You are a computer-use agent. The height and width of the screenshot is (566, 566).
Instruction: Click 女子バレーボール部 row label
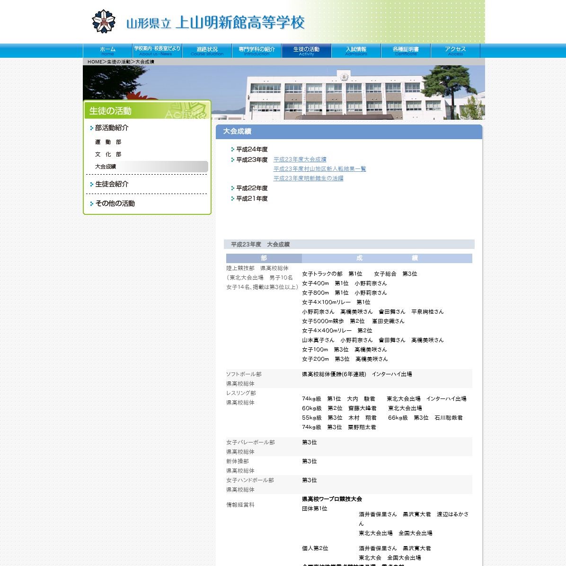250,442
